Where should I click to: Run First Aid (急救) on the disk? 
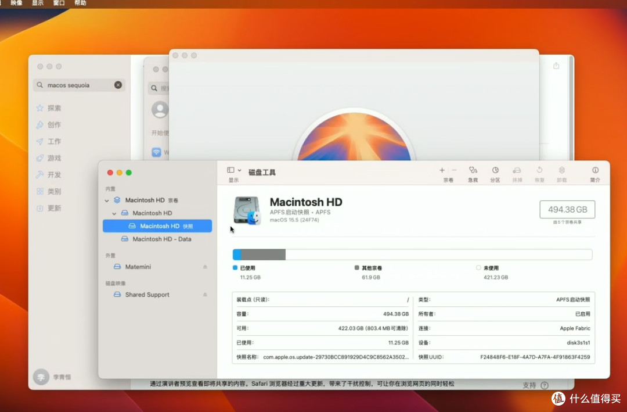click(x=473, y=170)
